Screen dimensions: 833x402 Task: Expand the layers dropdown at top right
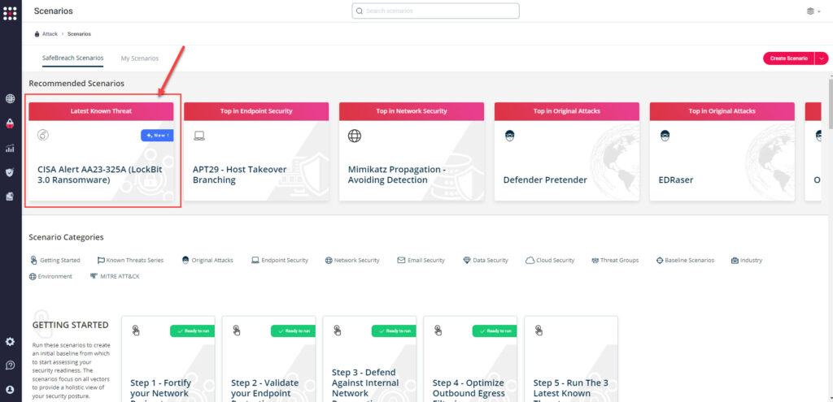[813, 11]
